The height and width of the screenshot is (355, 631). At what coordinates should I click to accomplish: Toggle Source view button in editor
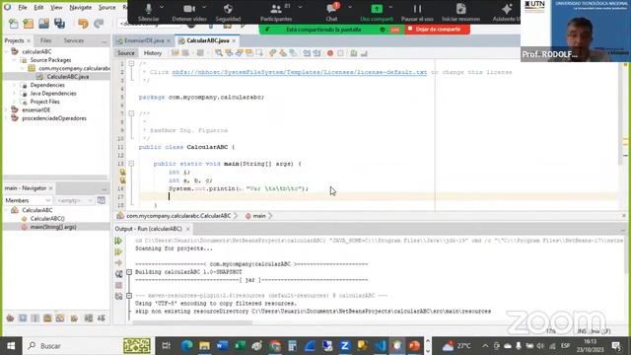click(126, 53)
